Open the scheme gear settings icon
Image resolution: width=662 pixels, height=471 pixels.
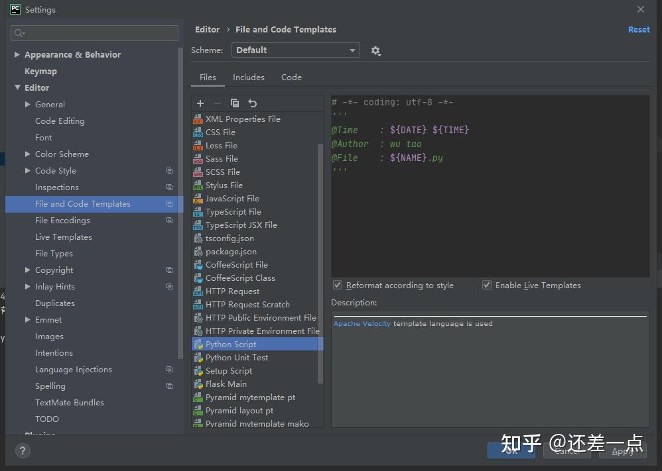click(375, 50)
